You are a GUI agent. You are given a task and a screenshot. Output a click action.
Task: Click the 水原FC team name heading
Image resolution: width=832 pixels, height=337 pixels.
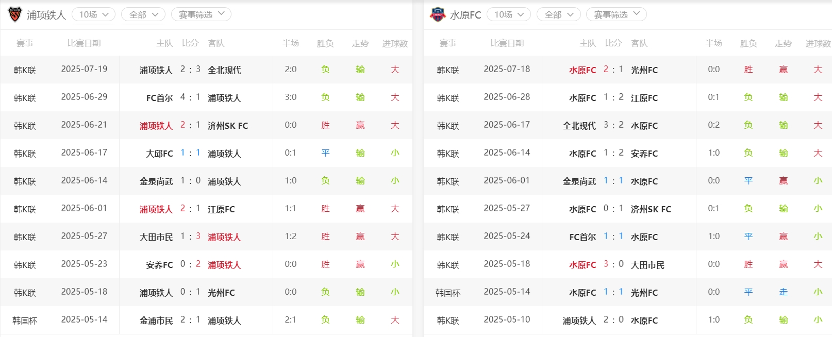tap(465, 15)
